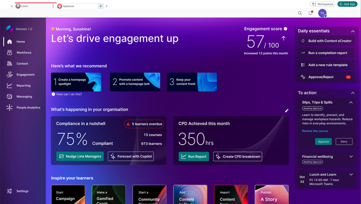Switch to the Applause tab
Image resolution: width=361 pixels, height=204 pixels.
[68, 6]
